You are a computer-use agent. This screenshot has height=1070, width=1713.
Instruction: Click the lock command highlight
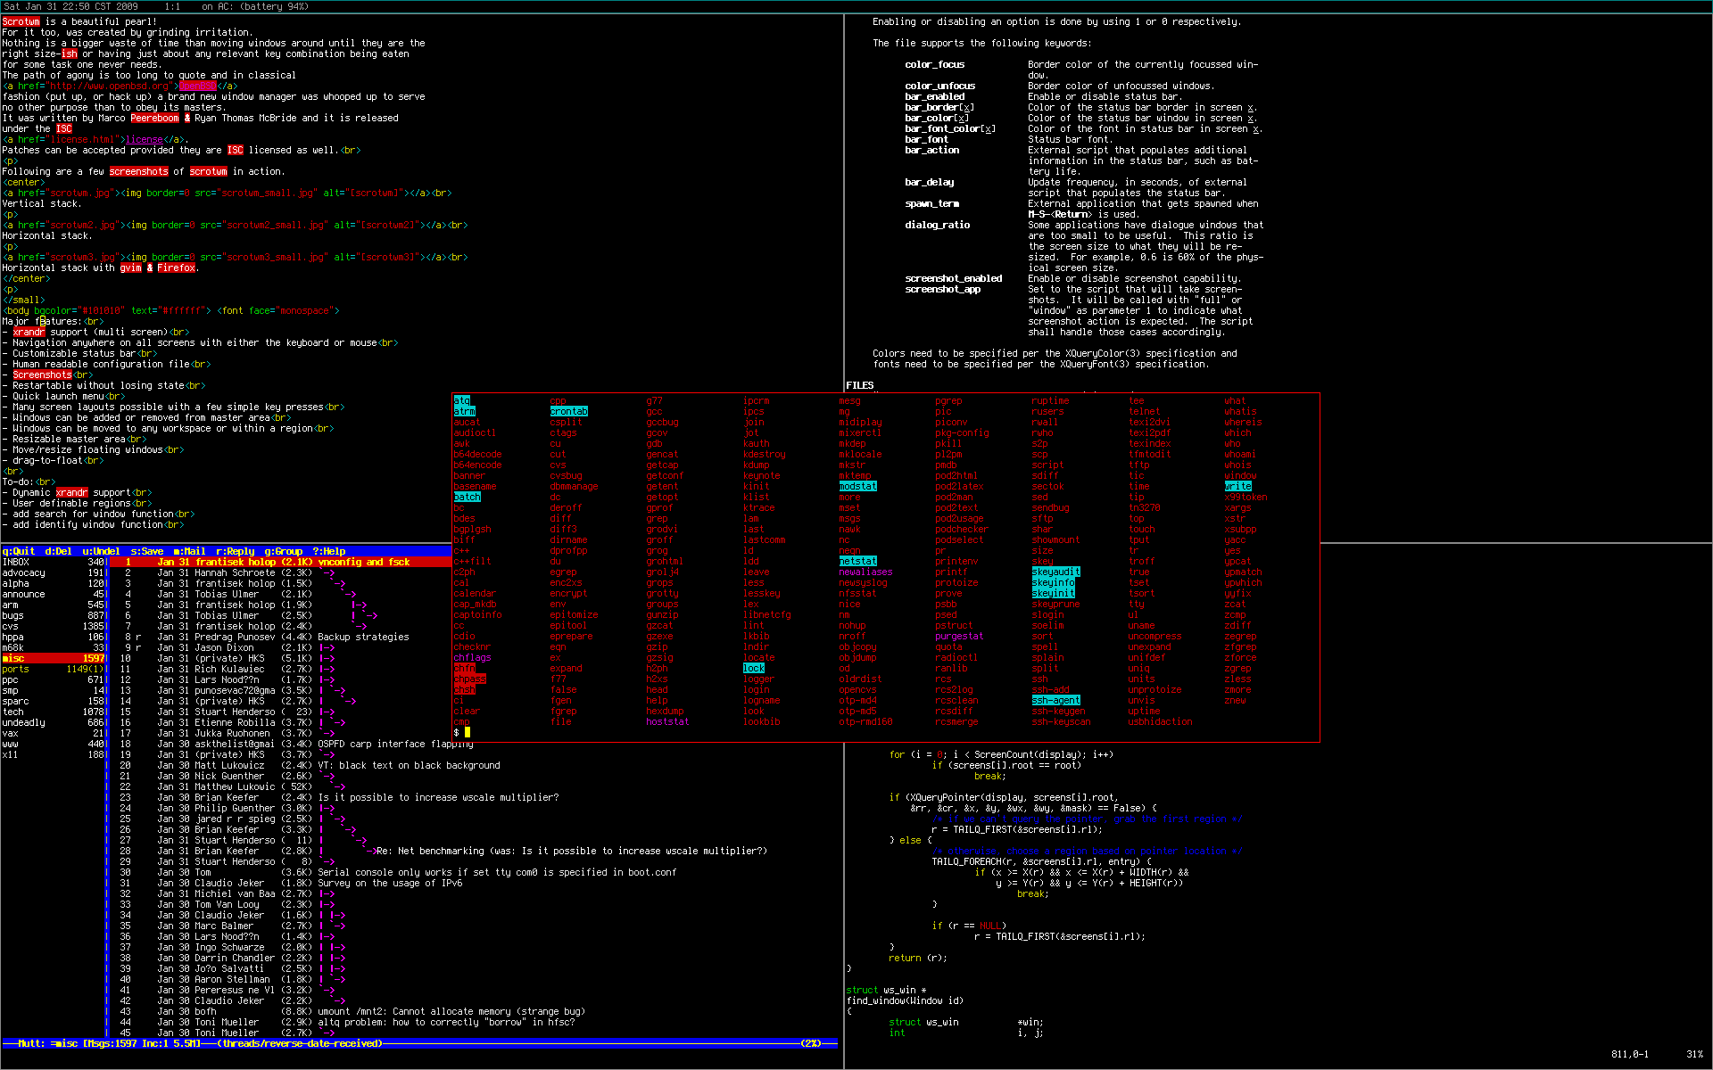[753, 668]
